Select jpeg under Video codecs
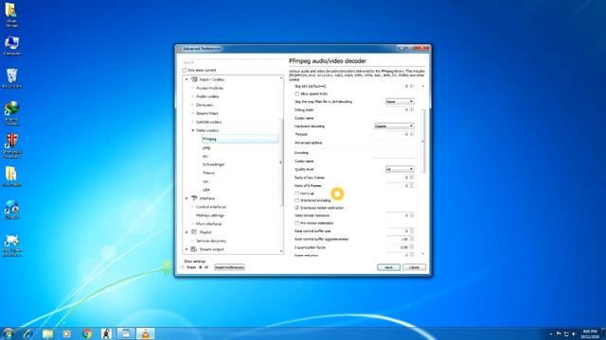This screenshot has height=340, width=606. click(x=206, y=147)
